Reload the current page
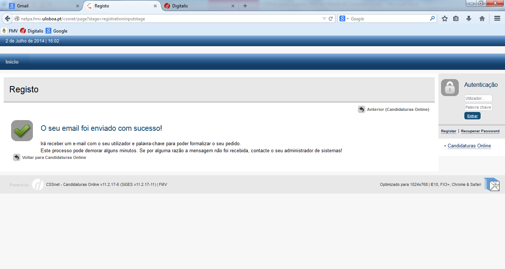Image resolution: width=505 pixels, height=269 pixels. pos(331,18)
